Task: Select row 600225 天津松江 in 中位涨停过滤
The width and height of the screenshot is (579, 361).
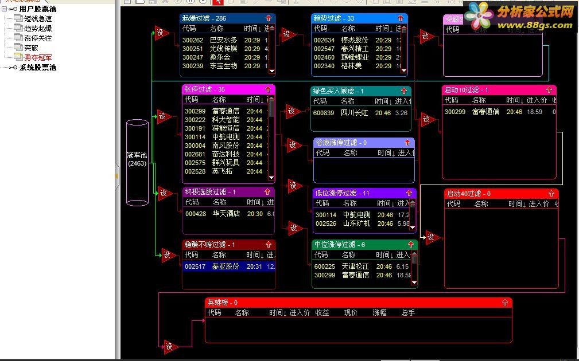Action: pyautogui.click(x=363, y=266)
